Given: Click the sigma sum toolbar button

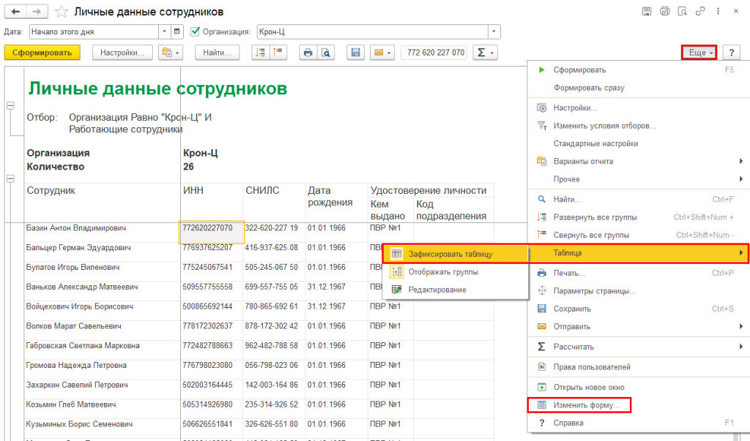Looking at the screenshot, I should pyautogui.click(x=485, y=53).
